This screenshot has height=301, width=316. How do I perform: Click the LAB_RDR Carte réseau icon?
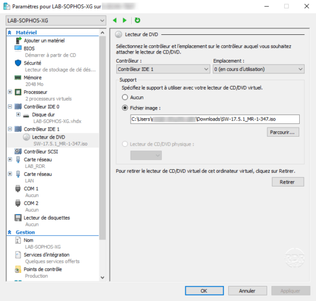point(18,160)
